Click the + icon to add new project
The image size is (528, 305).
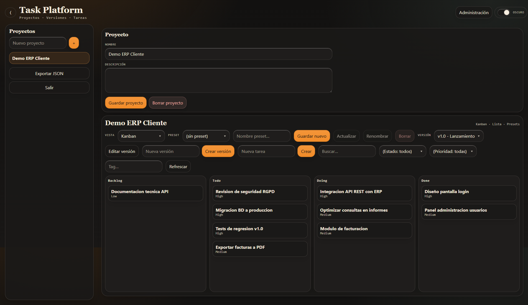[x=74, y=43]
